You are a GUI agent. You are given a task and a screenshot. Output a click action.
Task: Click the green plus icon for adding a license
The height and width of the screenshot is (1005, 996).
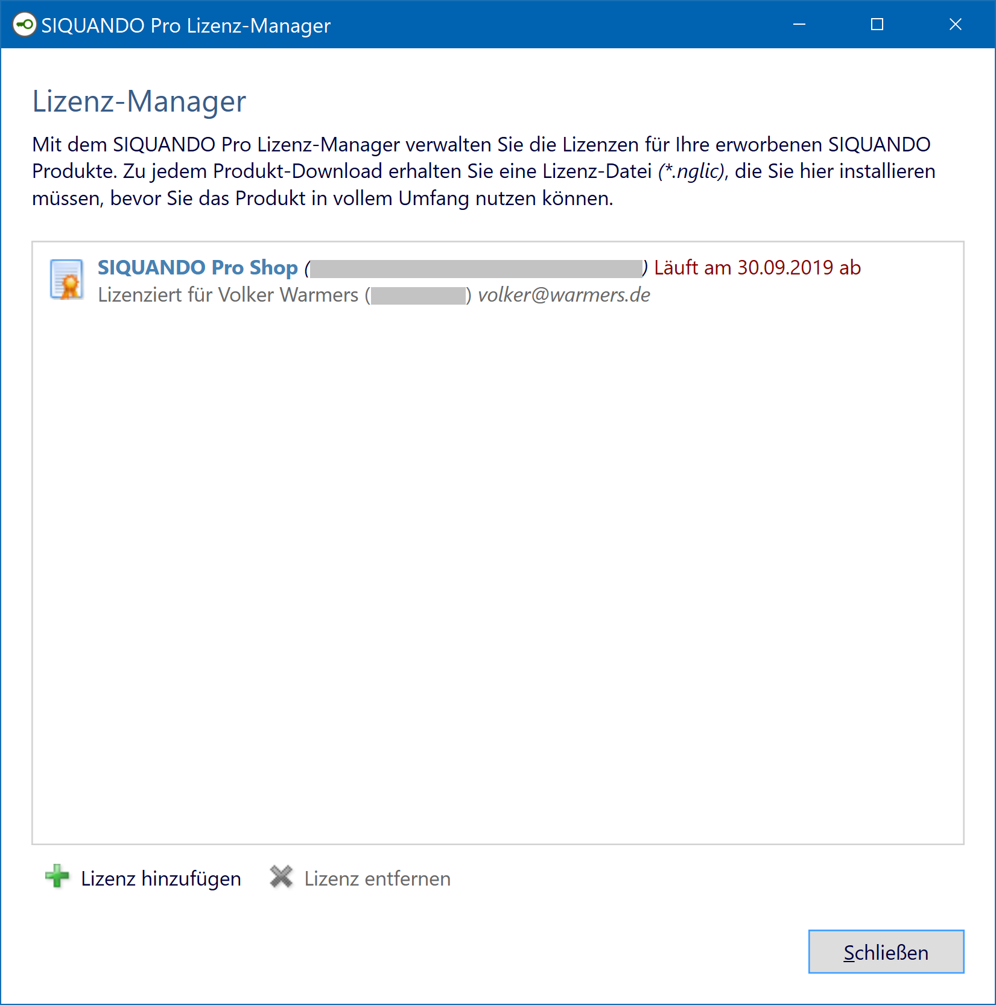(57, 877)
